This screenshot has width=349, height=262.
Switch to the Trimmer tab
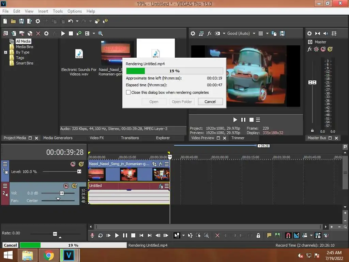238,138
